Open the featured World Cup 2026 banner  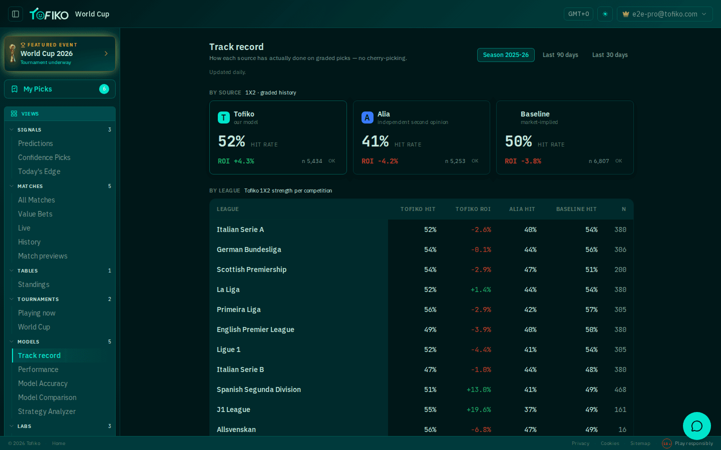60,53
